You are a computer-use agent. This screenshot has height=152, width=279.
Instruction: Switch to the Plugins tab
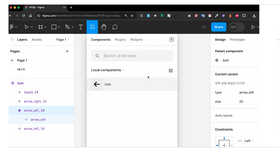coord(120,39)
